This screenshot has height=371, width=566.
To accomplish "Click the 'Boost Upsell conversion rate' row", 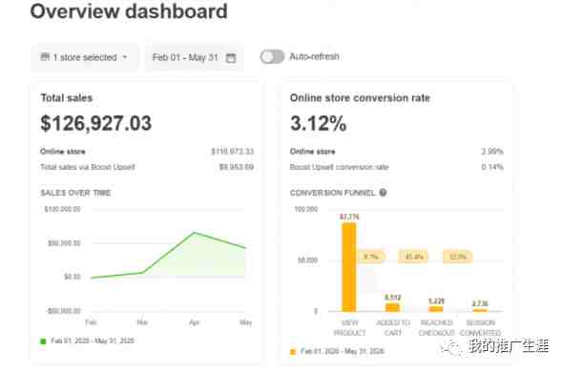I will [397, 167].
